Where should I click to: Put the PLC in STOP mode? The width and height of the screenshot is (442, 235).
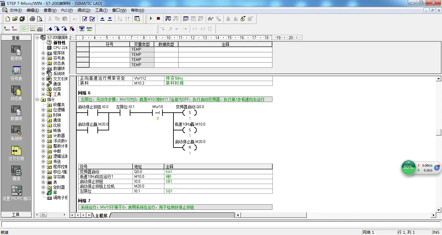(x=158, y=19)
